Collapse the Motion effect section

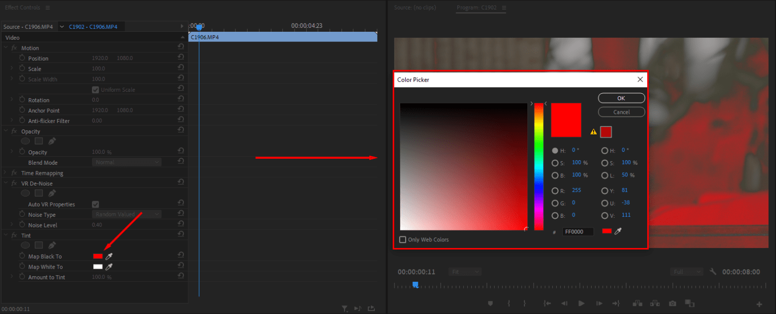(x=5, y=47)
